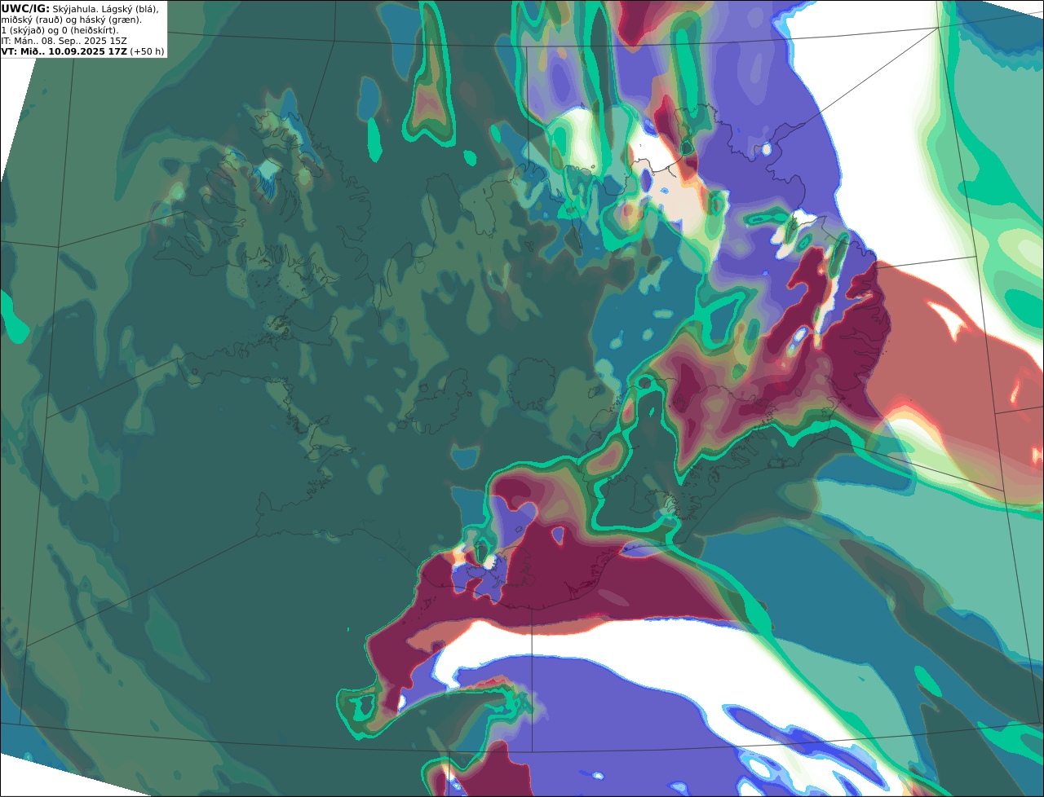1044x797 pixels.
Task: Click the "1 (skýjað)" legend text
Action: [x=23, y=31]
